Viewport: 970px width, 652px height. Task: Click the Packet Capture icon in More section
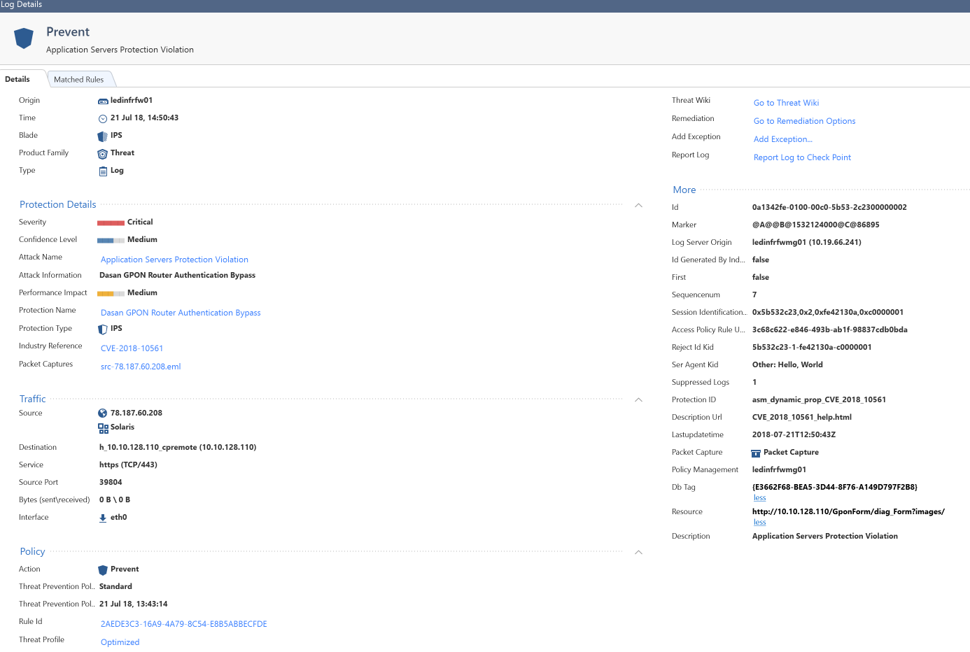(756, 453)
